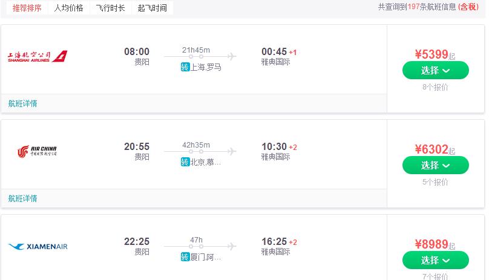Click the Air China logo
This screenshot has width=489, height=280.
38,151
